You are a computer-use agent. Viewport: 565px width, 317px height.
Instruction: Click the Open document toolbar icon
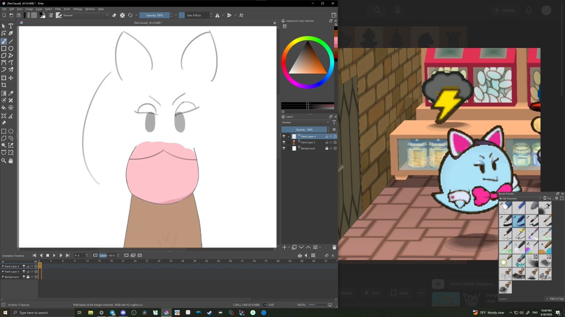click(11, 15)
